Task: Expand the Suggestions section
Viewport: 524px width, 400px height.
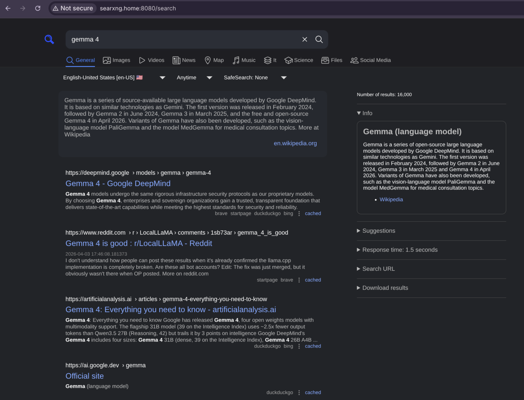Action: point(376,231)
